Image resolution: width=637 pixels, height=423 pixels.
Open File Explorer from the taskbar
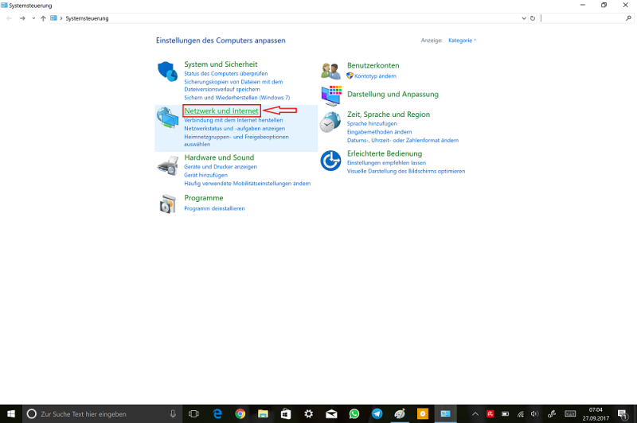pyautogui.click(x=263, y=413)
